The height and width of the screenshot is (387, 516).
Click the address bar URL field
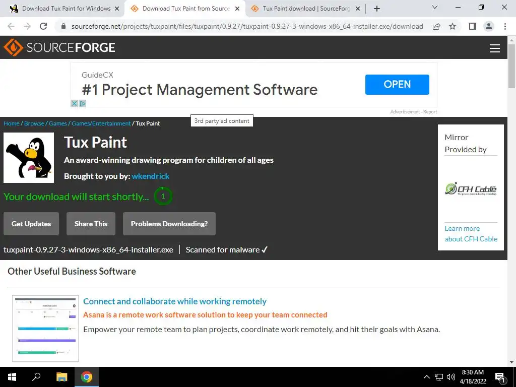(247, 26)
